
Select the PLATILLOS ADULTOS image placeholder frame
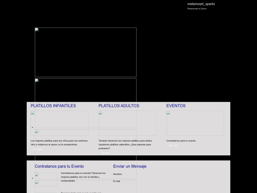coord(127,123)
